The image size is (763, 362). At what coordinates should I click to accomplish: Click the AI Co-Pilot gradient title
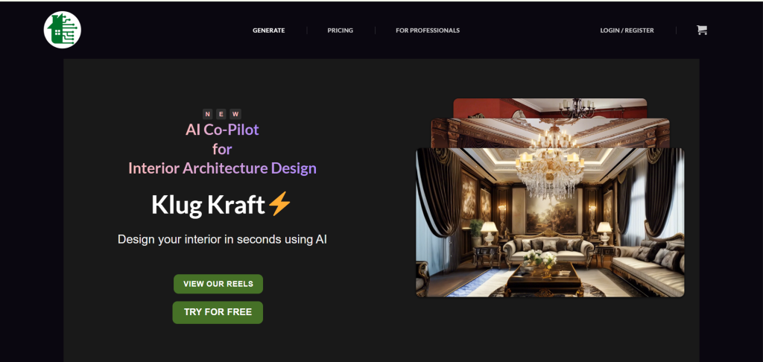[222, 130]
